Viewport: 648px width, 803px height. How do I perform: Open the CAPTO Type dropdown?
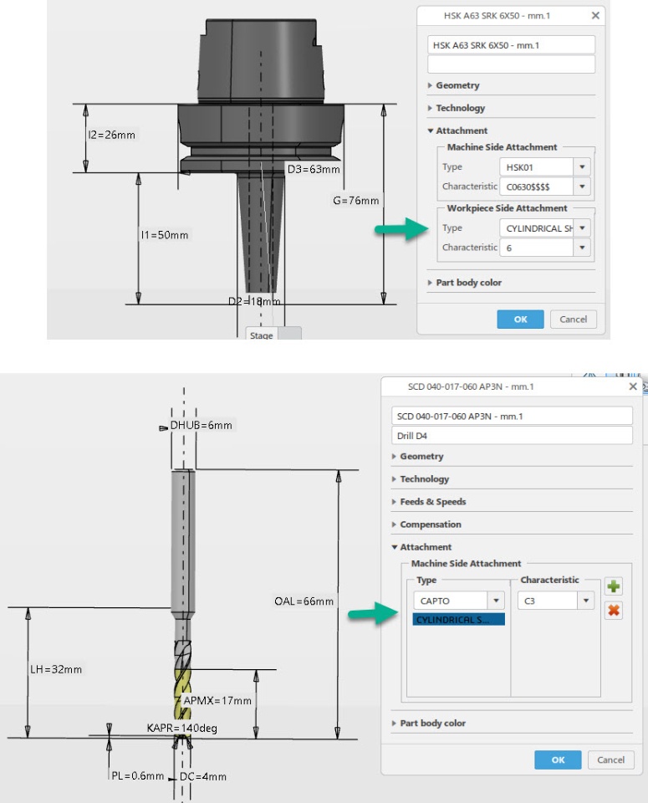coord(496,601)
